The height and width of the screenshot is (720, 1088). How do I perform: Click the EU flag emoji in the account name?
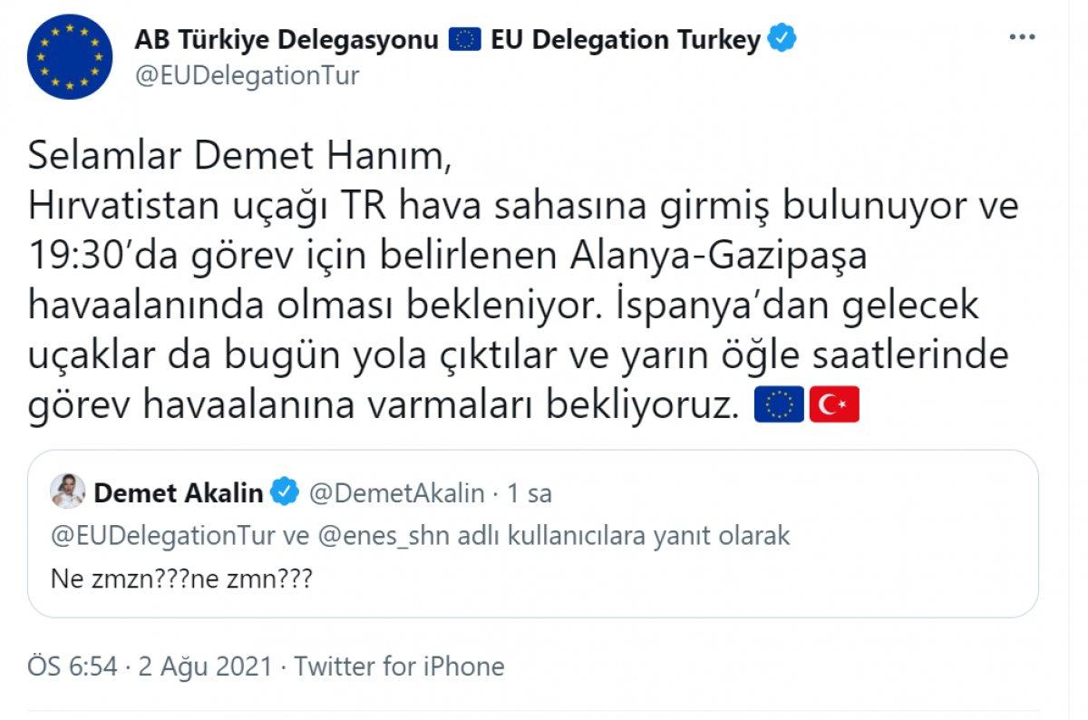(x=464, y=38)
